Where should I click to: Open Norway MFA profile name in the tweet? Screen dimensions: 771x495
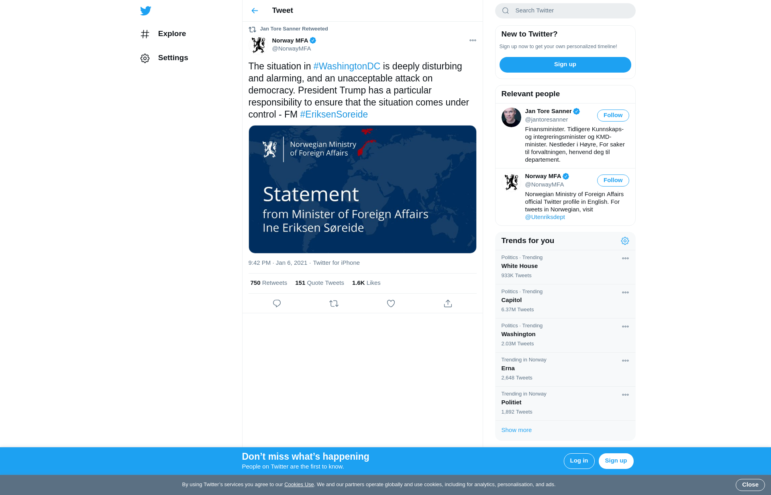coord(290,41)
